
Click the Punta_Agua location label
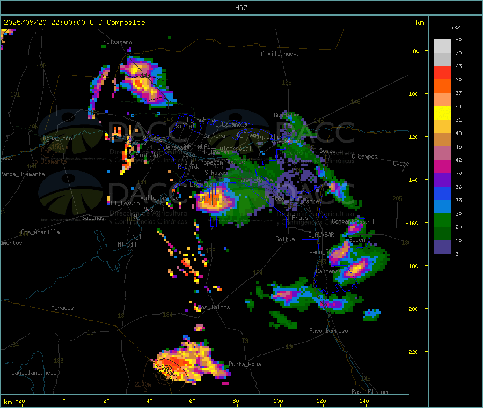tap(245, 364)
